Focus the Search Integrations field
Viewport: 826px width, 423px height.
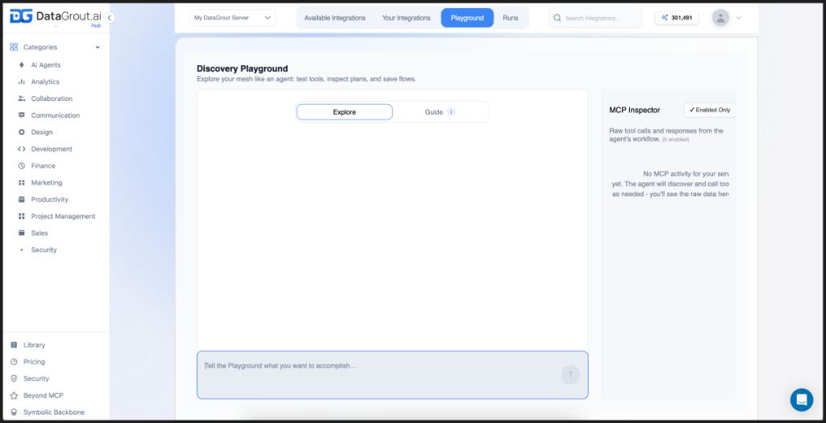(595, 18)
